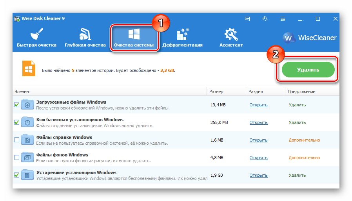
Task: Click the green Delete button
Action: pos(308,70)
